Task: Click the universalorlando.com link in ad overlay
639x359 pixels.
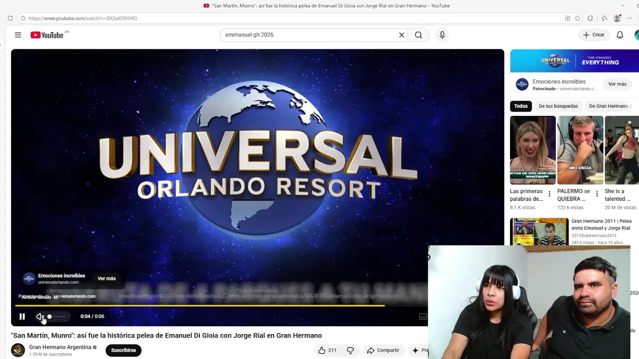Action: (x=58, y=282)
